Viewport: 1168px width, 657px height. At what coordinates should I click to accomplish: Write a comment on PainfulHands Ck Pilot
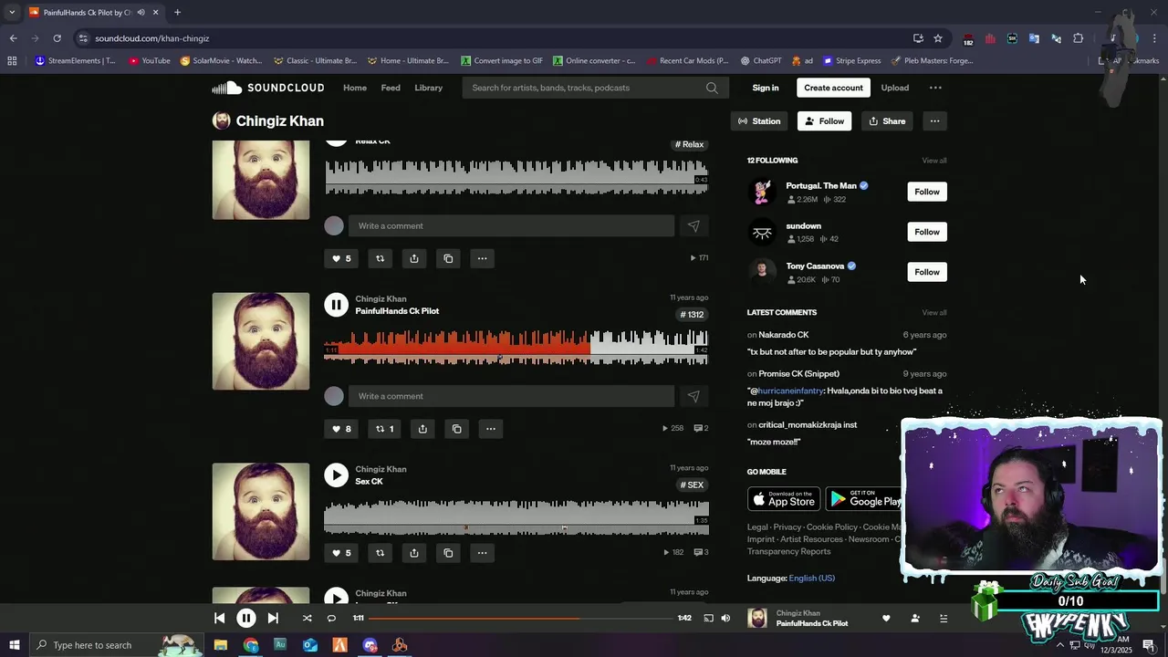511,396
